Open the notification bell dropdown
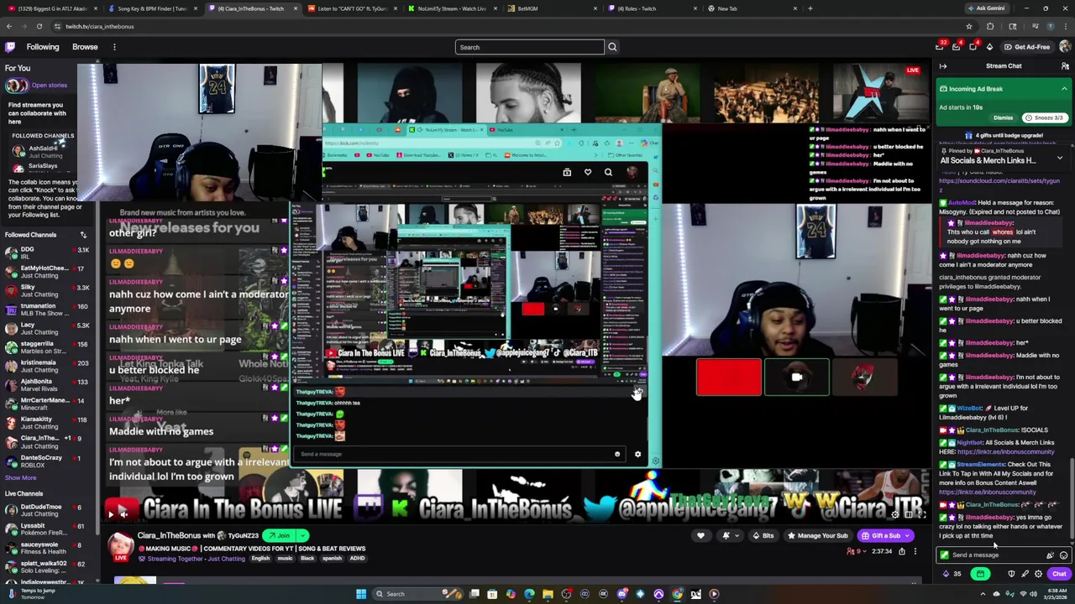Image resolution: width=1075 pixels, height=604 pixels. click(731, 535)
